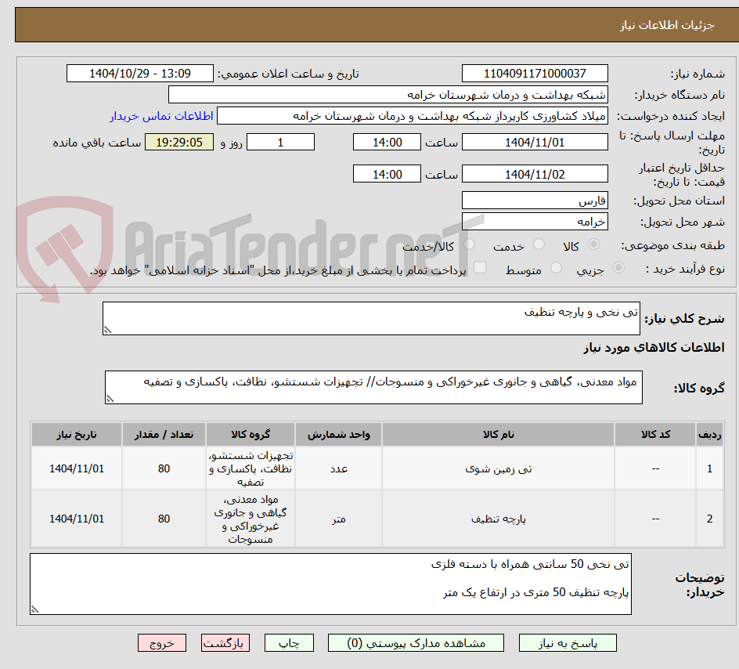Select the متوسط purchase type radio
The width and height of the screenshot is (739, 669).
[x=556, y=268]
